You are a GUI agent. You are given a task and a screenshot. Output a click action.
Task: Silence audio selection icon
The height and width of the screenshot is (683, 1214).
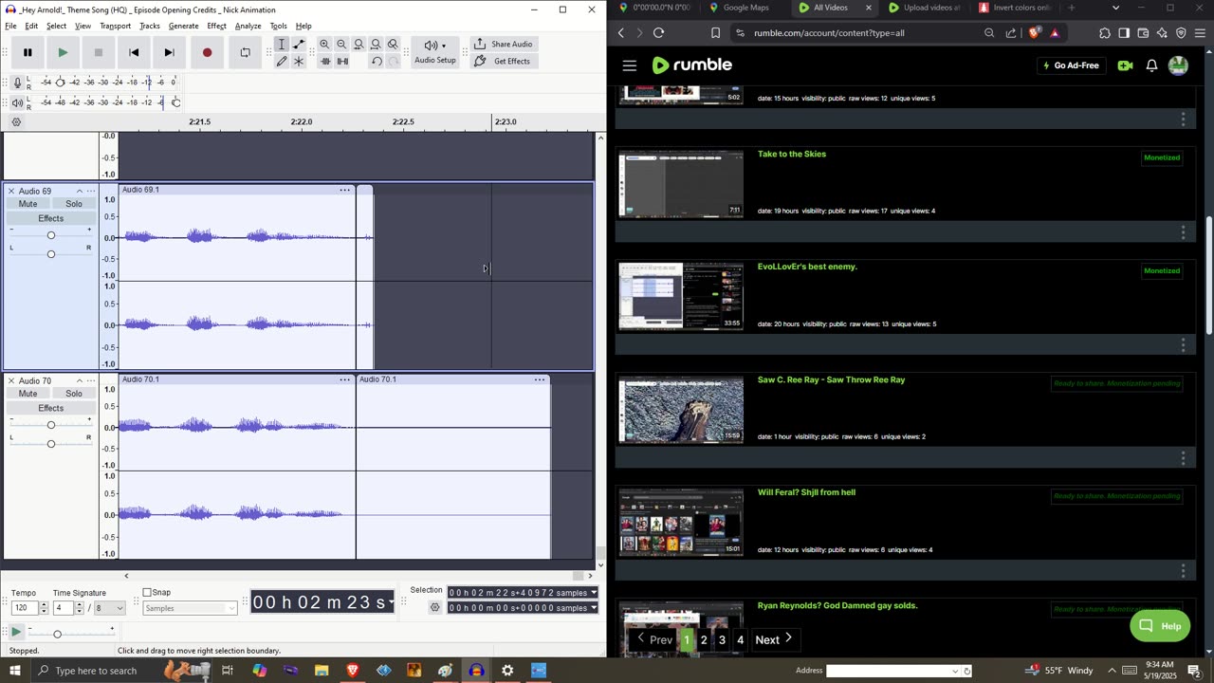coord(342,62)
